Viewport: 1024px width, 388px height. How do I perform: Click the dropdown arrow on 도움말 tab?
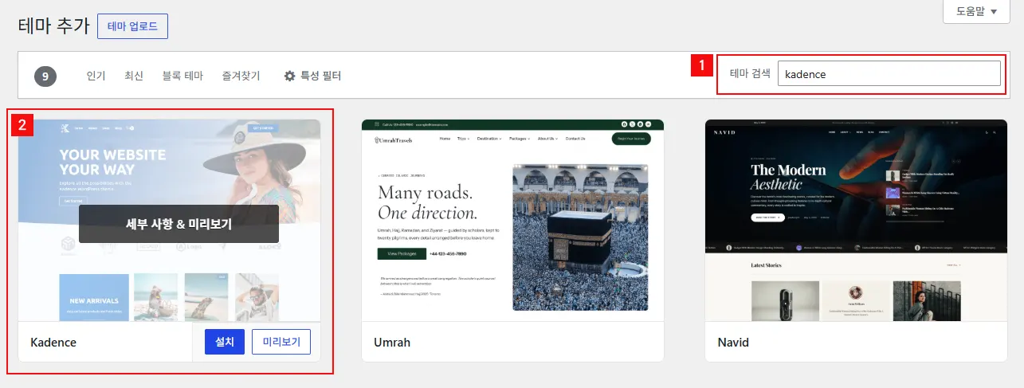click(x=994, y=11)
